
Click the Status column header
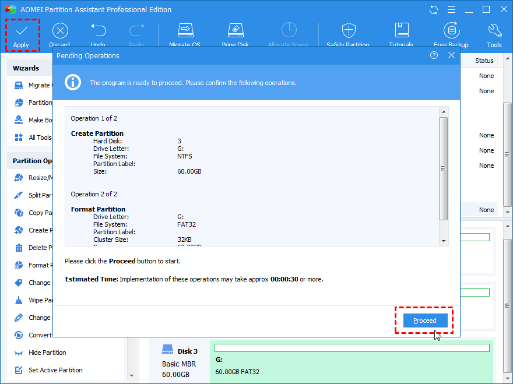pos(484,61)
